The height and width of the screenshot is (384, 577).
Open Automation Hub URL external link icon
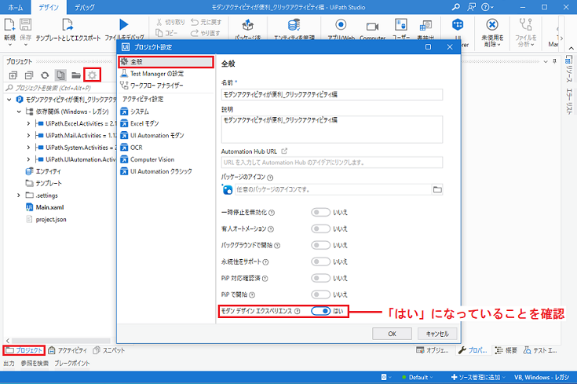(x=284, y=151)
